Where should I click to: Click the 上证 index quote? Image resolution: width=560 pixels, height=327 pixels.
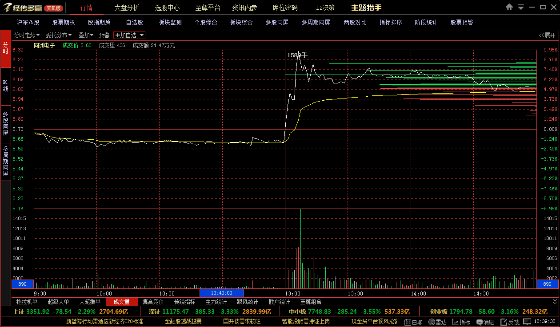coord(70,311)
